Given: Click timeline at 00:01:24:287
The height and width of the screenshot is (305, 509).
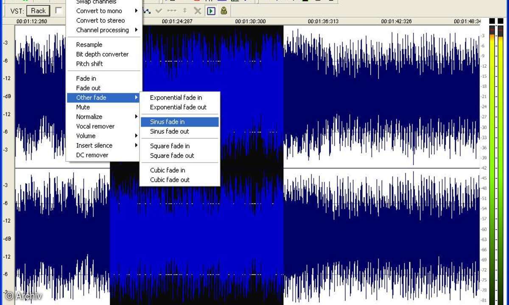Looking at the screenshot, I should [177, 21].
